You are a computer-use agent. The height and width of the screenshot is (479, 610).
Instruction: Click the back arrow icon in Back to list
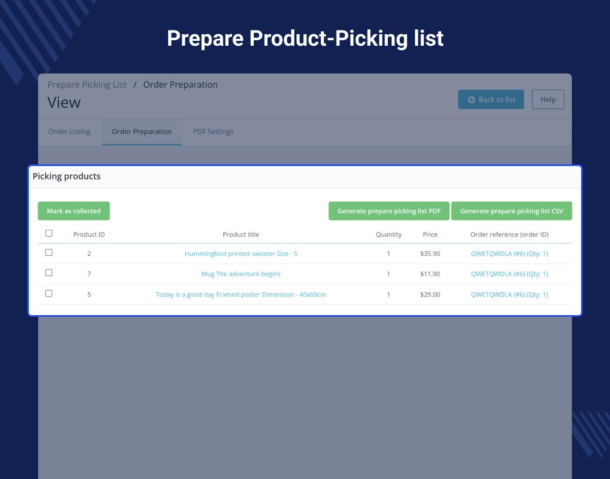[x=472, y=100]
